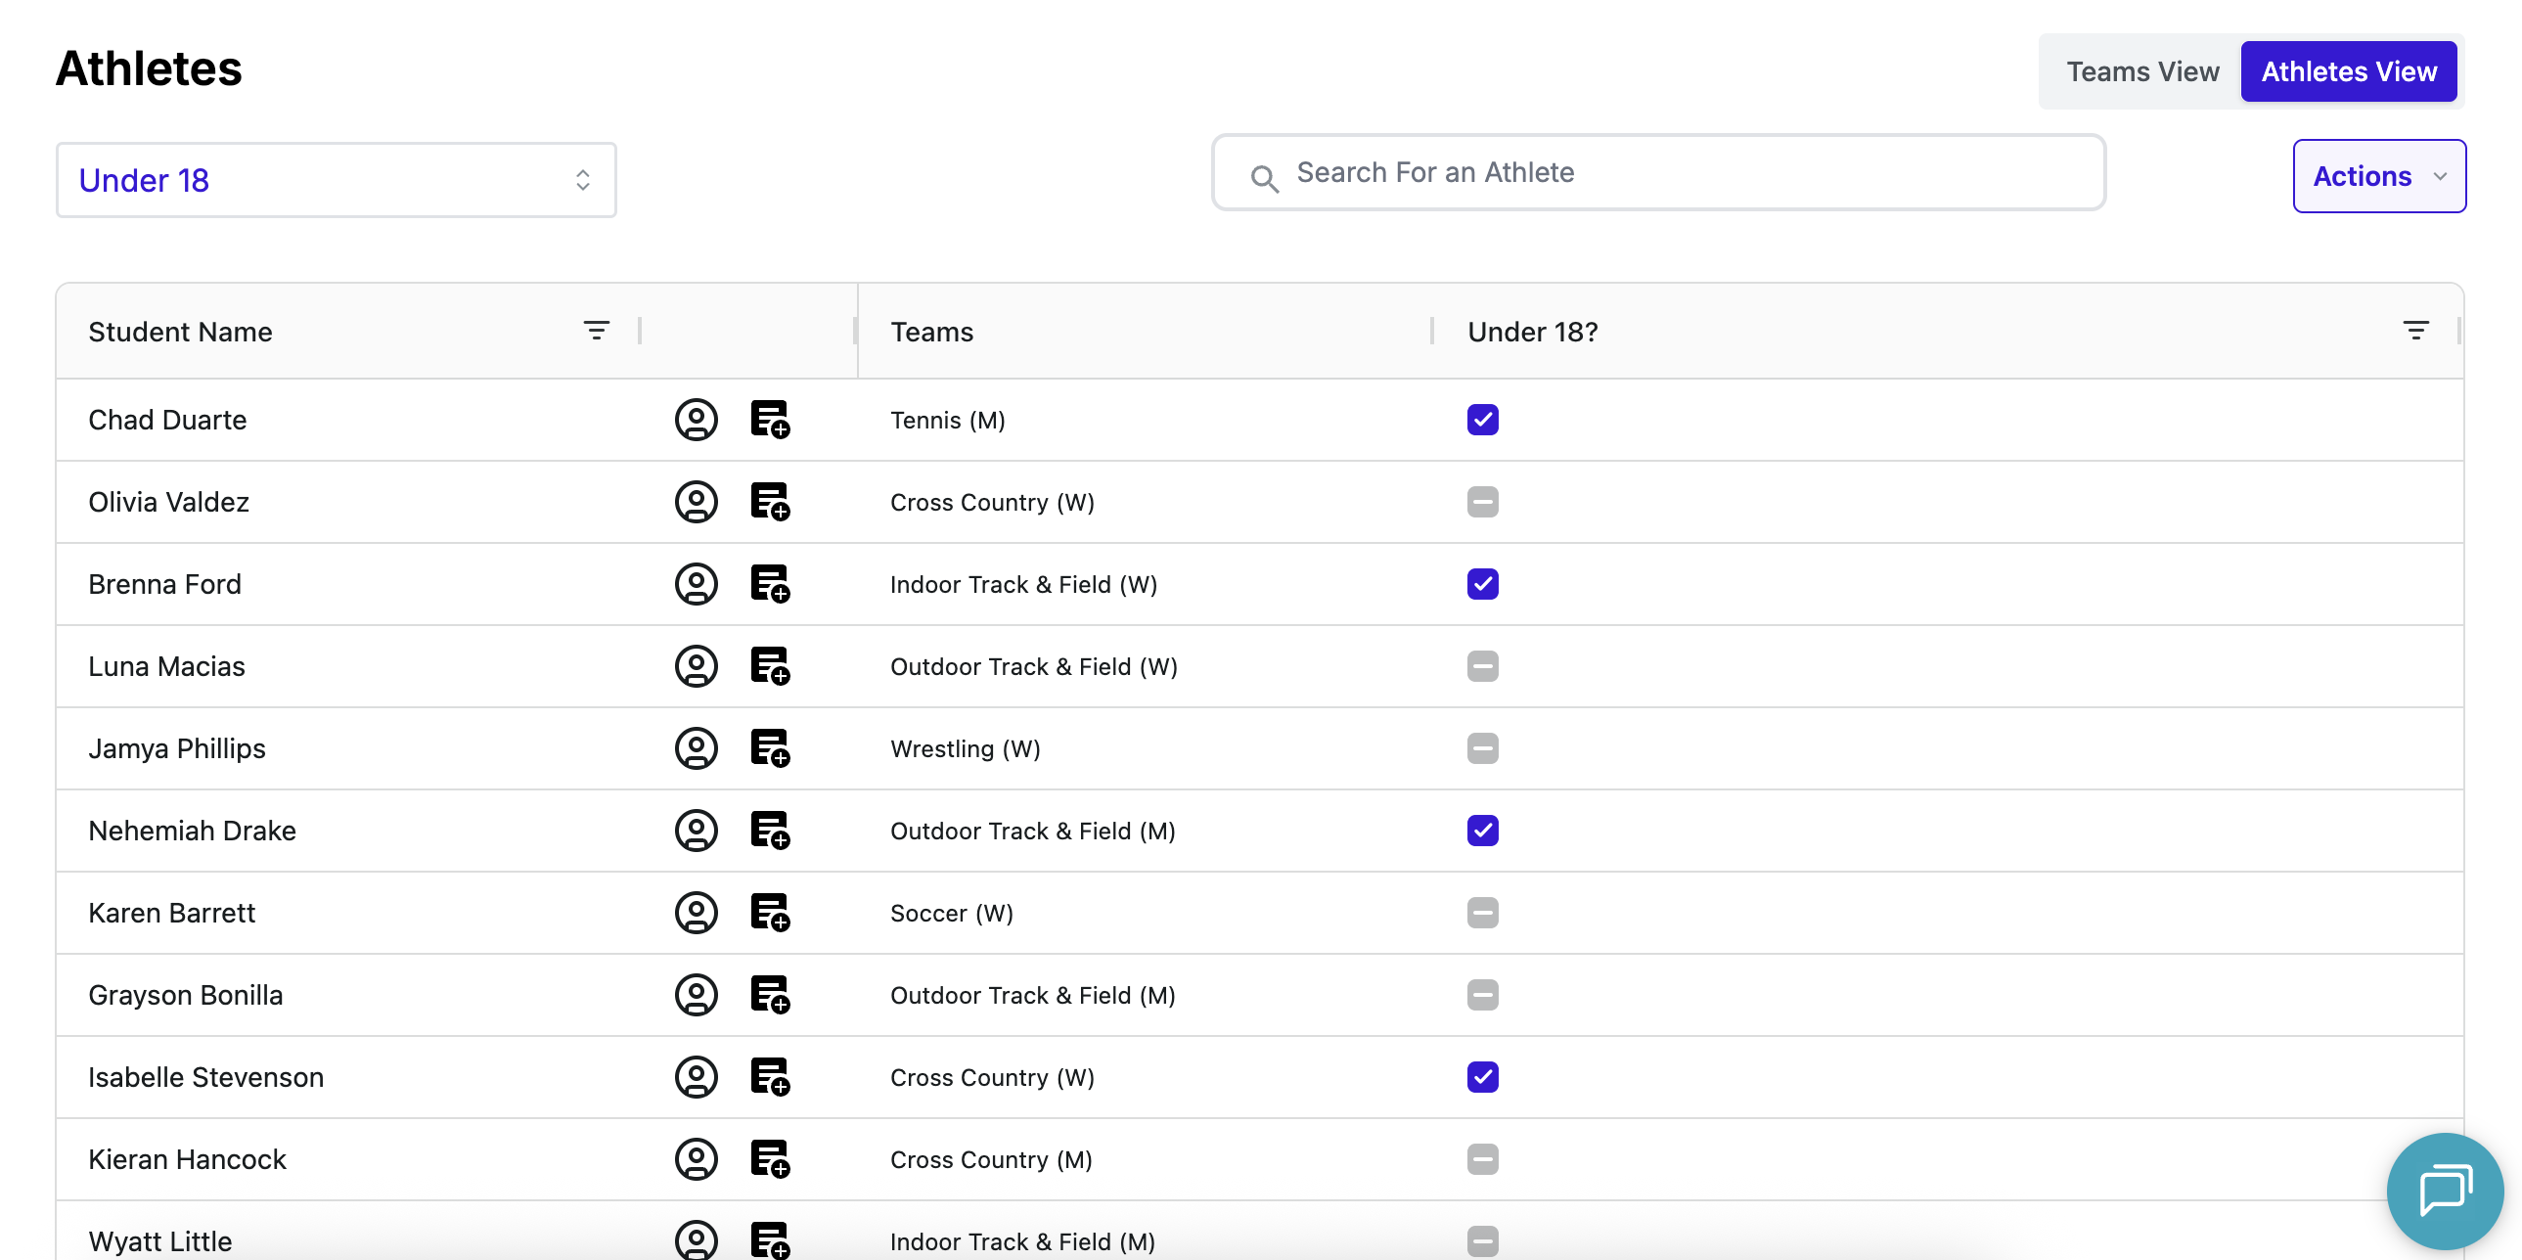Click add-form icon for Luna Macias
Image resolution: width=2522 pixels, height=1260 pixels.
(x=770, y=667)
